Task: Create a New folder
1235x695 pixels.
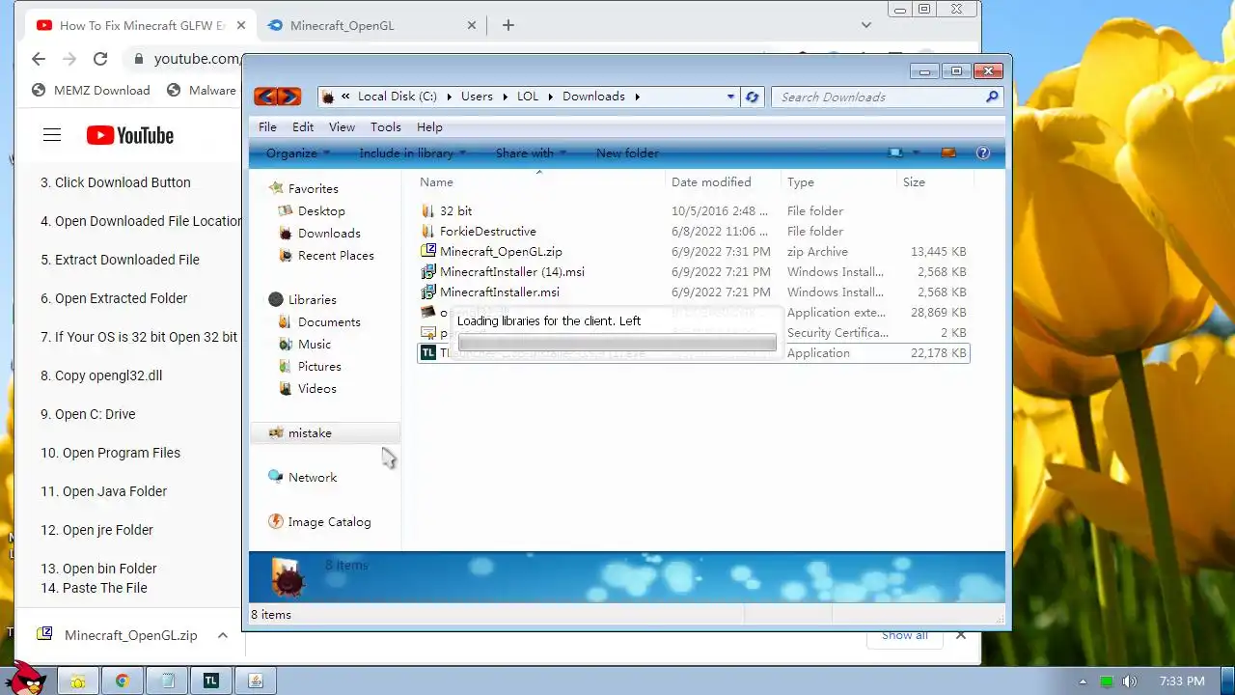Action: pyautogui.click(x=627, y=153)
